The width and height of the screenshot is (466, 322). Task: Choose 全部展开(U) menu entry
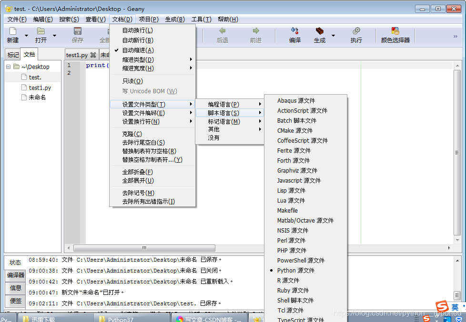(x=153, y=181)
